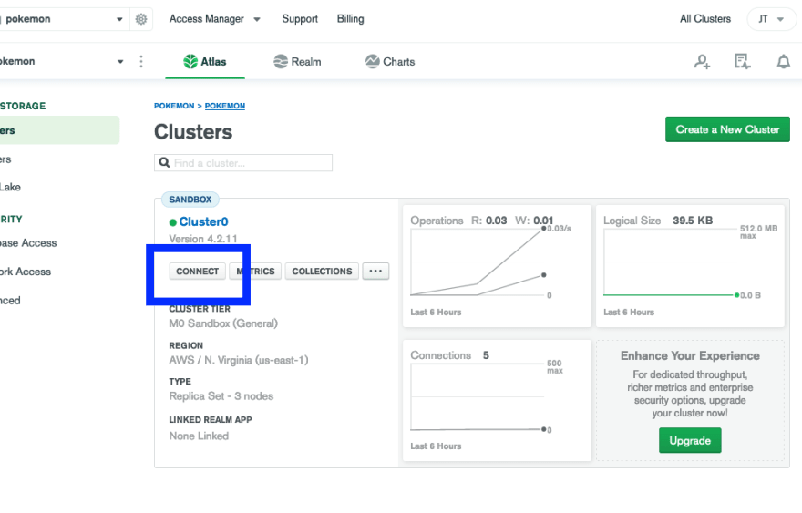
Task: Open the project options three-dot menu
Action: 141,61
